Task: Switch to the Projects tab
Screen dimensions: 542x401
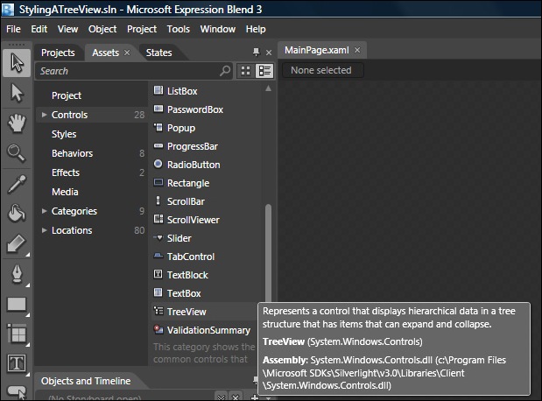Action: (x=58, y=53)
